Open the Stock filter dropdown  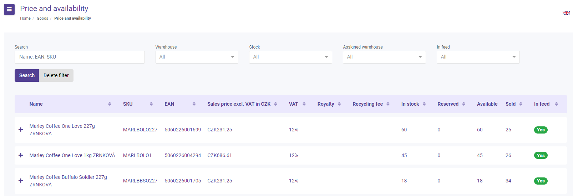[290, 57]
